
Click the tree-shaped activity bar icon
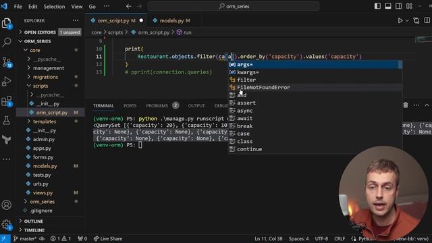6,140
